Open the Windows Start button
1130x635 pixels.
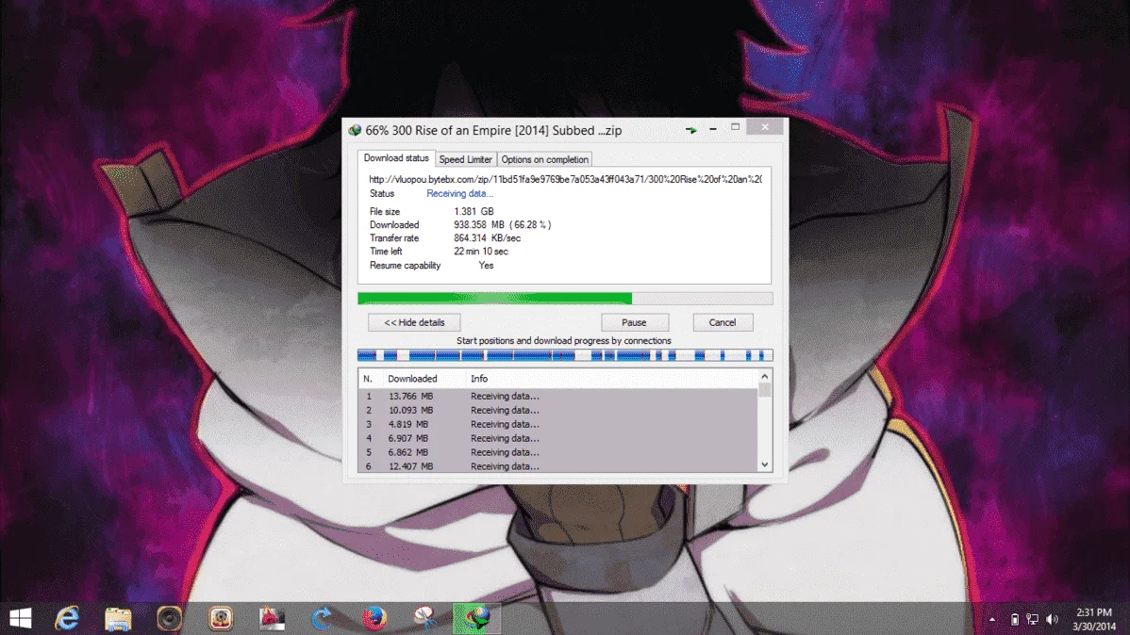20,618
